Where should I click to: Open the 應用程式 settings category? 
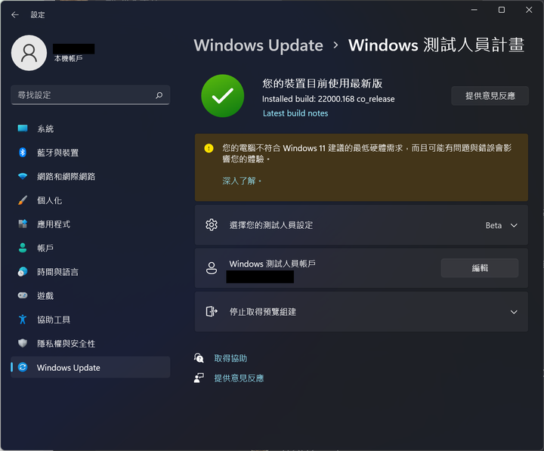90,224
